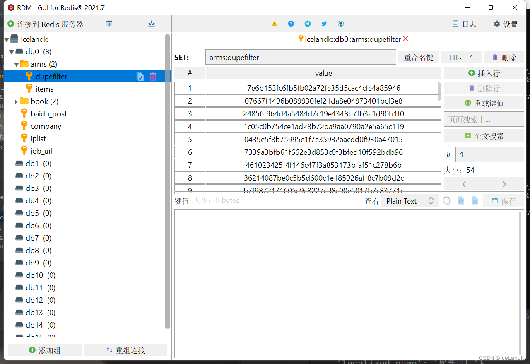This screenshot has width=530, height=364.
Task: Open the Telegram channel icon
Action: click(308, 24)
